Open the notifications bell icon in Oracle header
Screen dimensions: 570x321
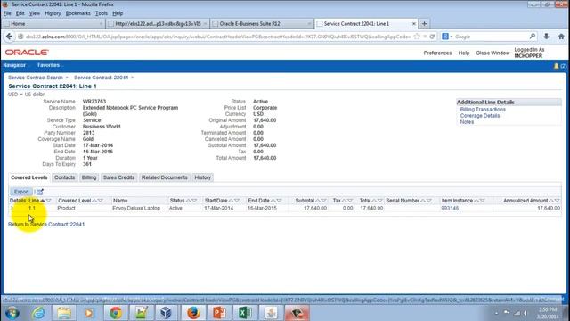556,66
